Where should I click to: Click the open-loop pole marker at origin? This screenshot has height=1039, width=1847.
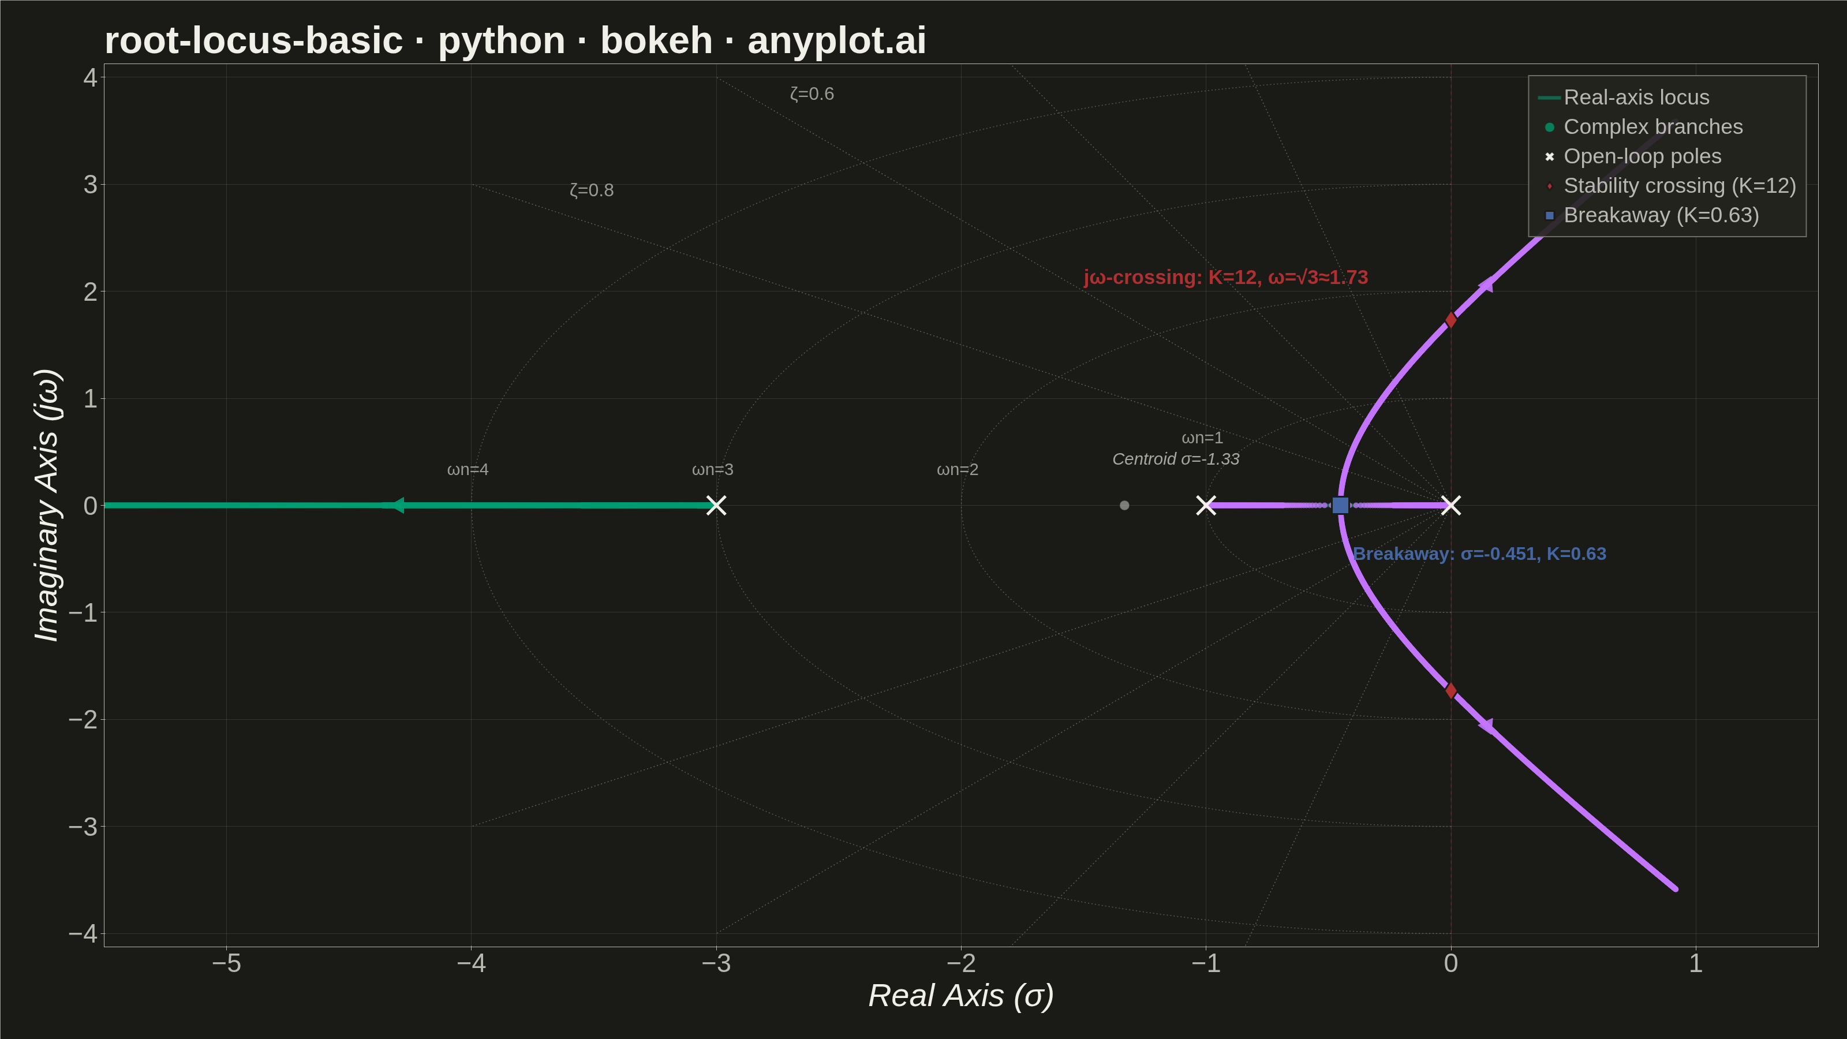[x=1450, y=506]
